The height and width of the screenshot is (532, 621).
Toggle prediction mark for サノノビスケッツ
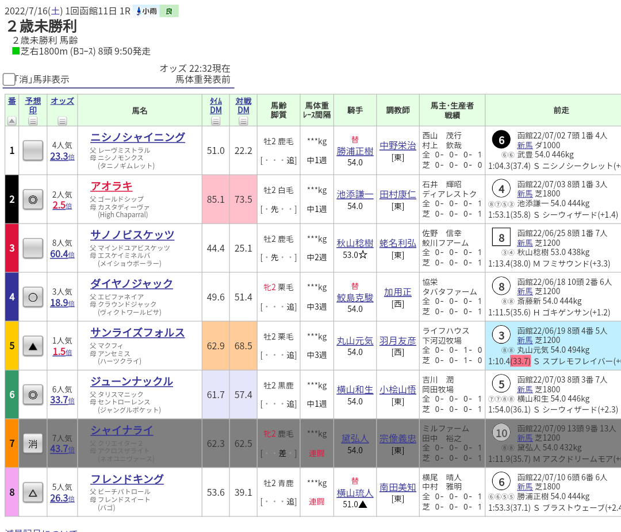click(x=33, y=248)
